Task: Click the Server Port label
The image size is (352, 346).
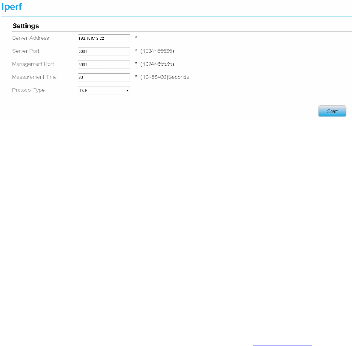Action: (25, 51)
